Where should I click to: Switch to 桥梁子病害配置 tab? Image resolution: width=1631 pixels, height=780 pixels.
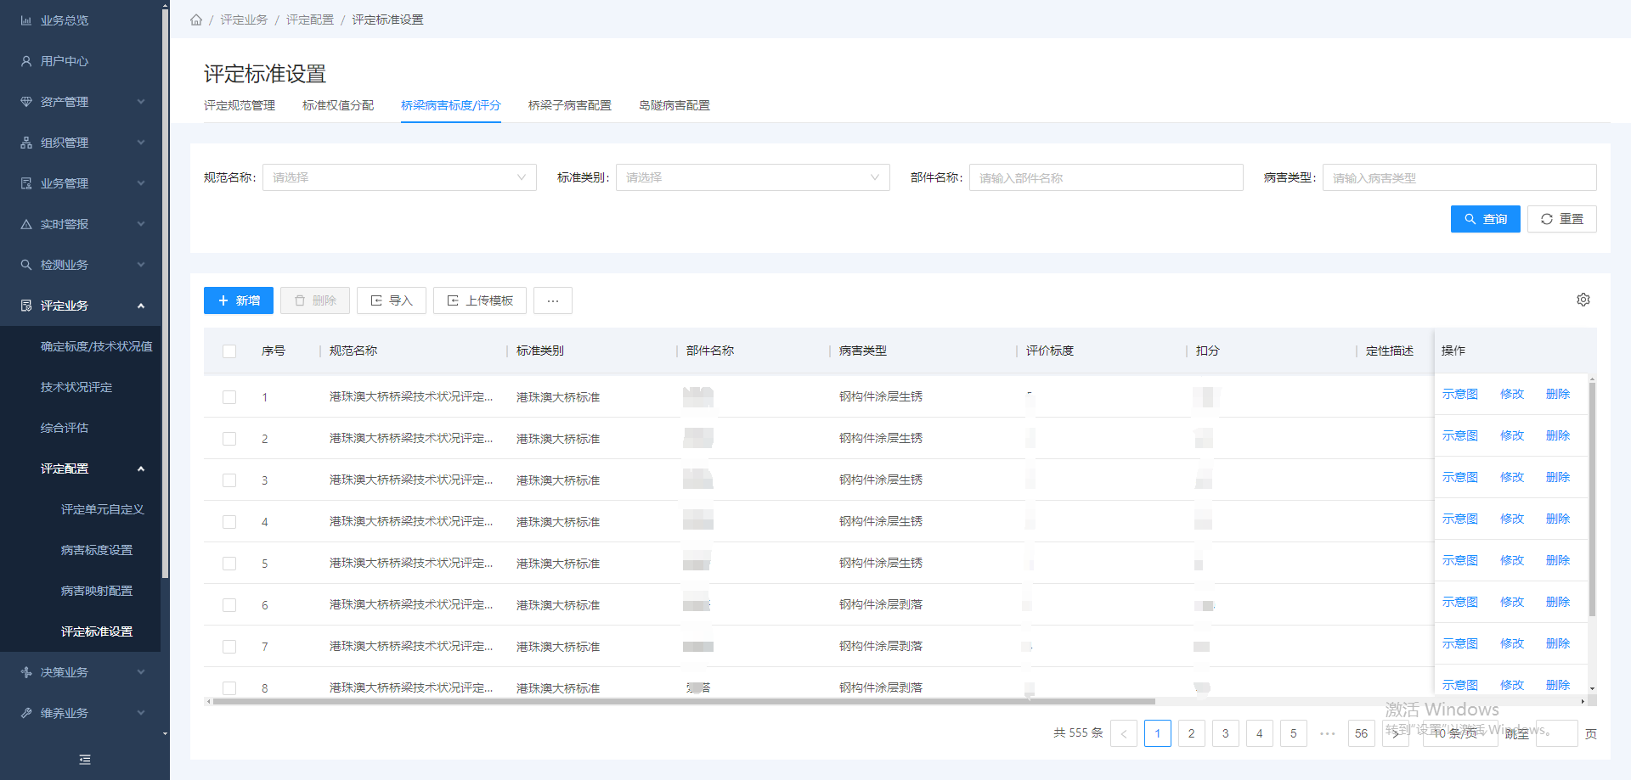(570, 105)
